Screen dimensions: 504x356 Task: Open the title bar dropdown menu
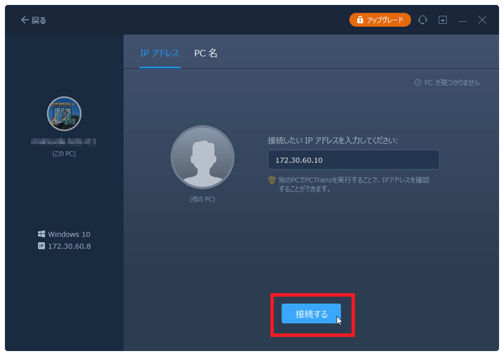[x=443, y=20]
